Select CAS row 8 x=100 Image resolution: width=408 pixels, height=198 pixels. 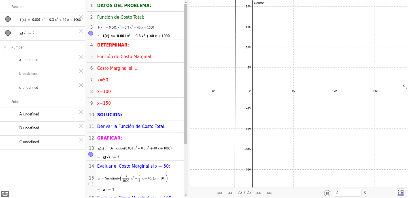pos(135,91)
